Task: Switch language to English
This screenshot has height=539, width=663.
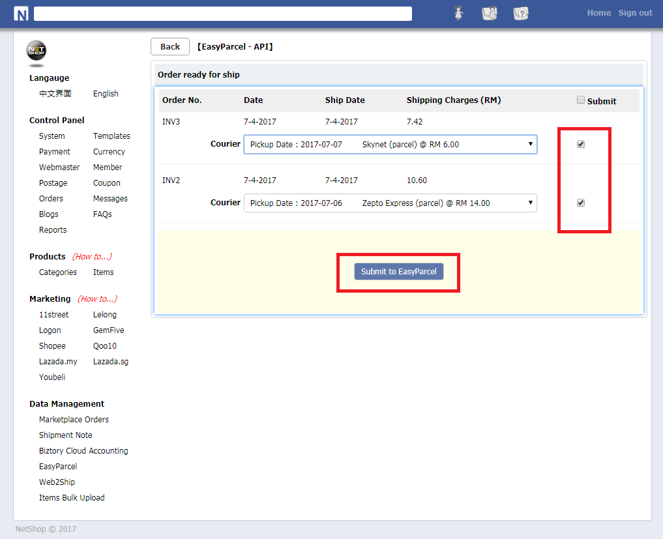Action: pyautogui.click(x=106, y=93)
